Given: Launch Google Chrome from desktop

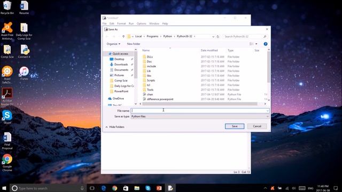Looking at the screenshot, I should pyautogui.click(x=7, y=163).
